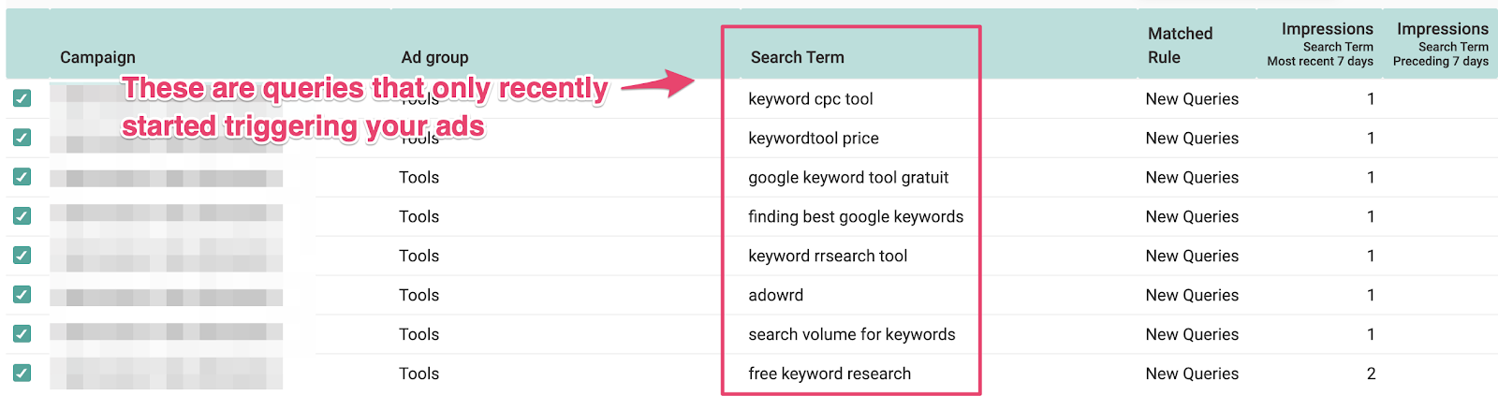Toggle checkbox beside 'finding best google keywords'
Image resolution: width=1498 pixels, height=396 pixels.
click(22, 216)
